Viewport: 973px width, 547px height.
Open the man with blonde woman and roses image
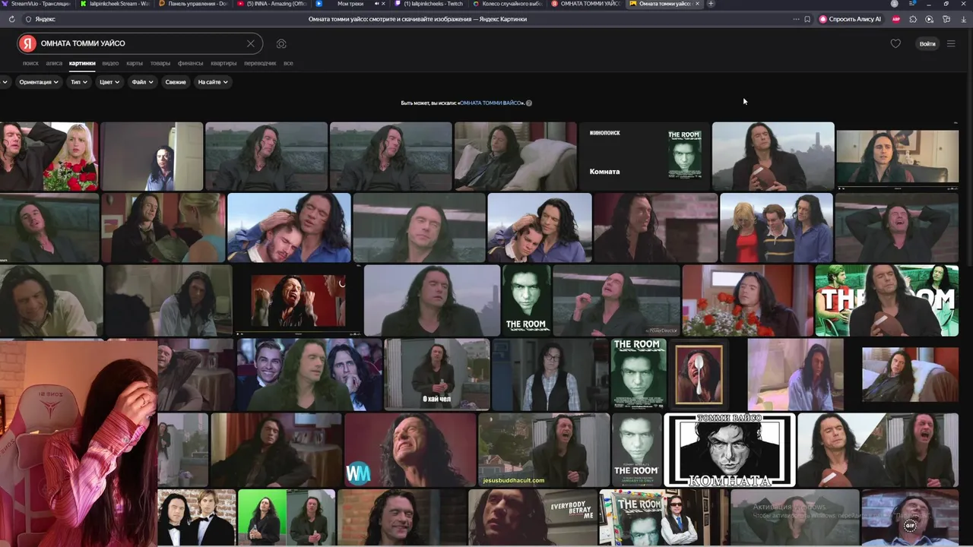click(49, 156)
